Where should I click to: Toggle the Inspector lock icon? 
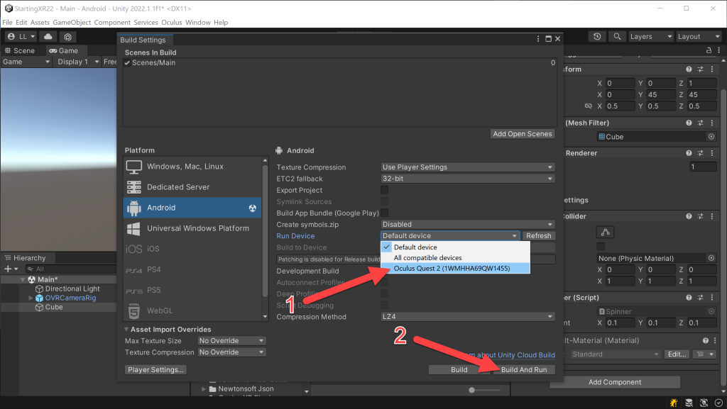click(709, 50)
